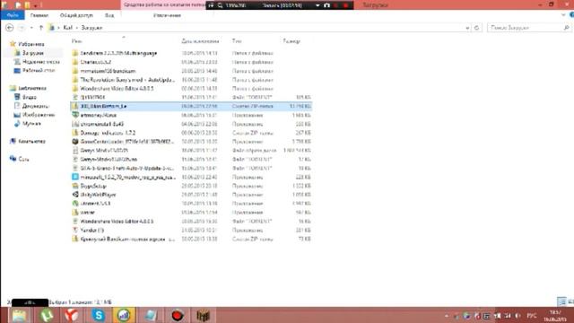This screenshot has width=574, height=323.
Task: Open the Minecraft crate taskbar icon
Action: pos(203,315)
